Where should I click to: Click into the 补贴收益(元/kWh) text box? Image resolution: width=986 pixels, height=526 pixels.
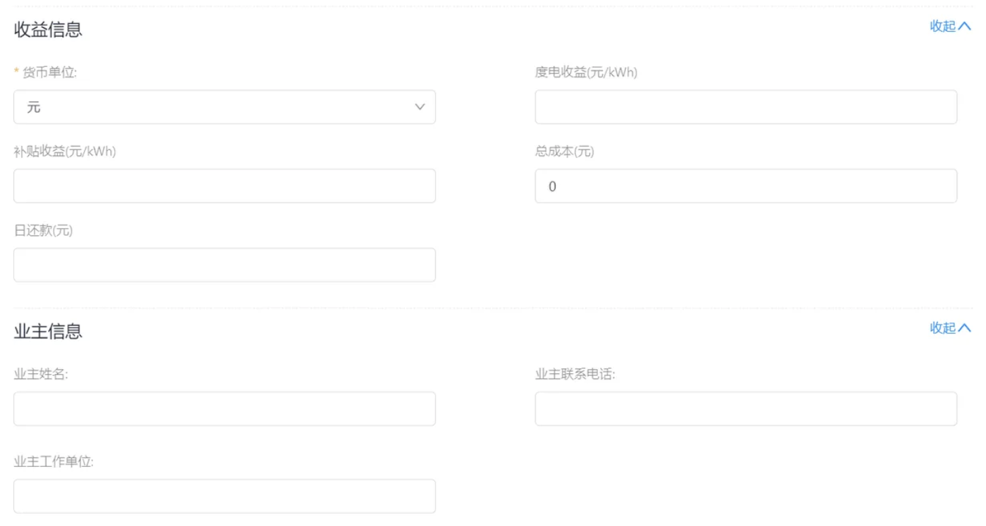(x=224, y=186)
